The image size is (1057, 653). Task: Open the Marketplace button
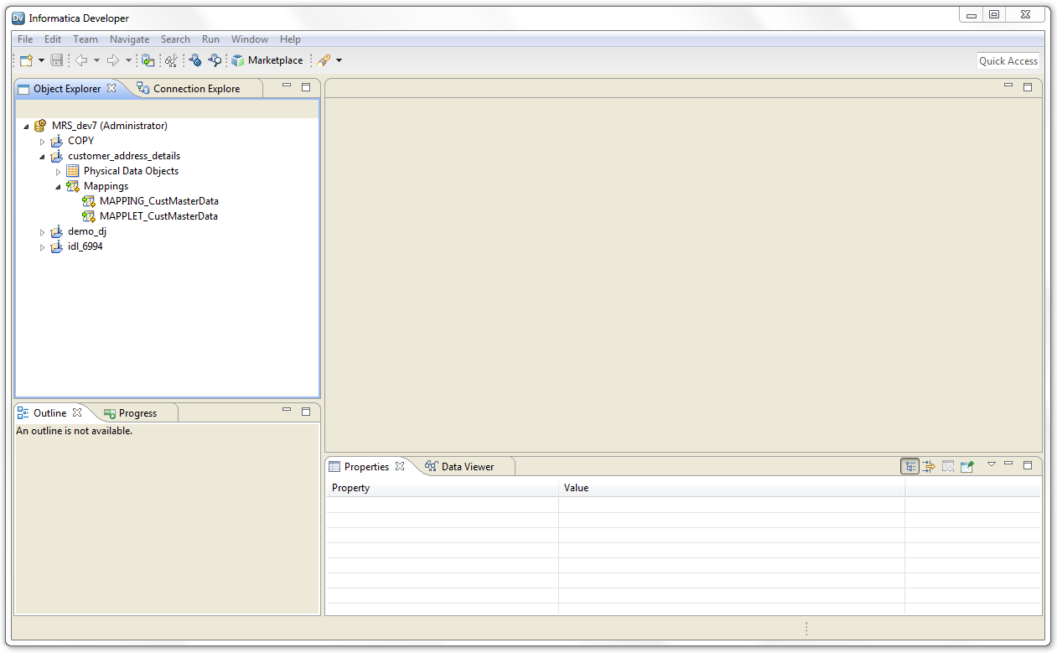pyautogui.click(x=267, y=60)
